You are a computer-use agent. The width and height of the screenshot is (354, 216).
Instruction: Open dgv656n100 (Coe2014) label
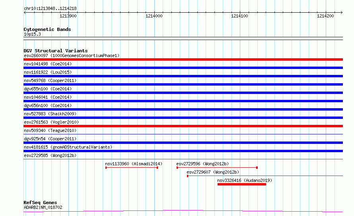(48, 105)
